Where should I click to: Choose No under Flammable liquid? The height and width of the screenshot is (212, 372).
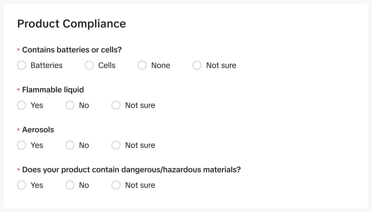(70, 105)
